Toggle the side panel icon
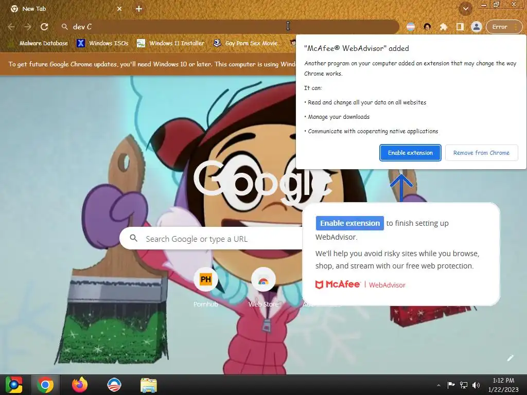 460,27
